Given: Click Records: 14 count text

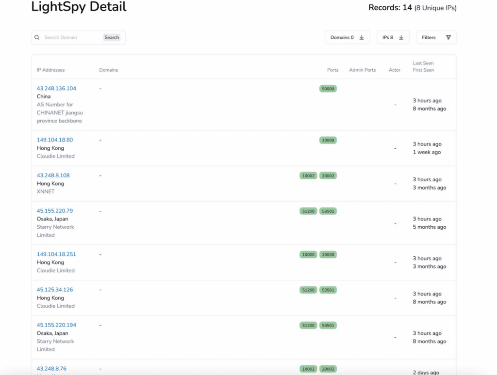Looking at the screenshot, I should (390, 8).
